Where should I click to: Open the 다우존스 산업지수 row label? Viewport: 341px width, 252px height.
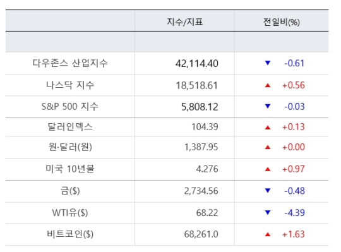click(70, 63)
